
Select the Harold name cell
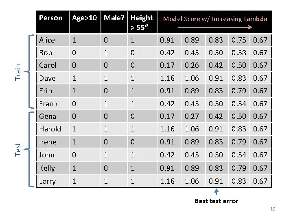click(x=50, y=129)
